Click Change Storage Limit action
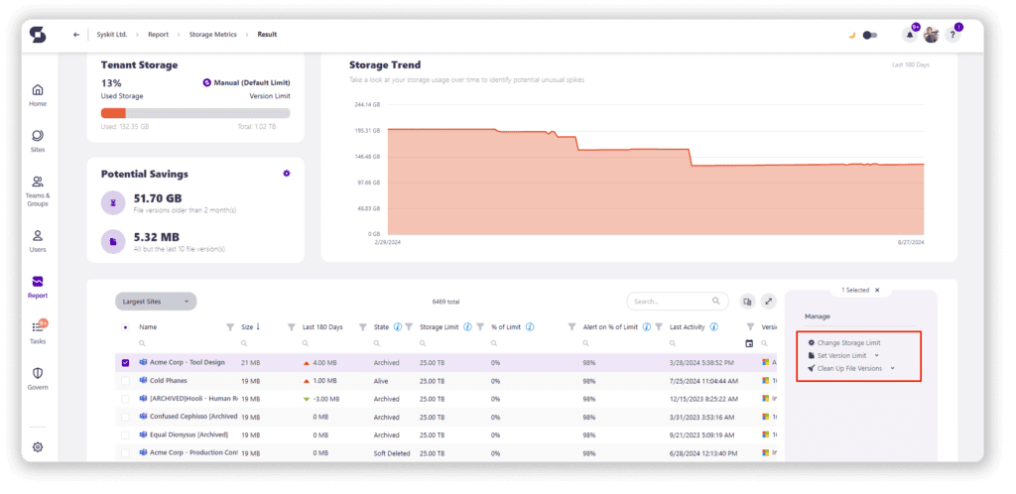The image size is (1016, 494). (x=844, y=342)
